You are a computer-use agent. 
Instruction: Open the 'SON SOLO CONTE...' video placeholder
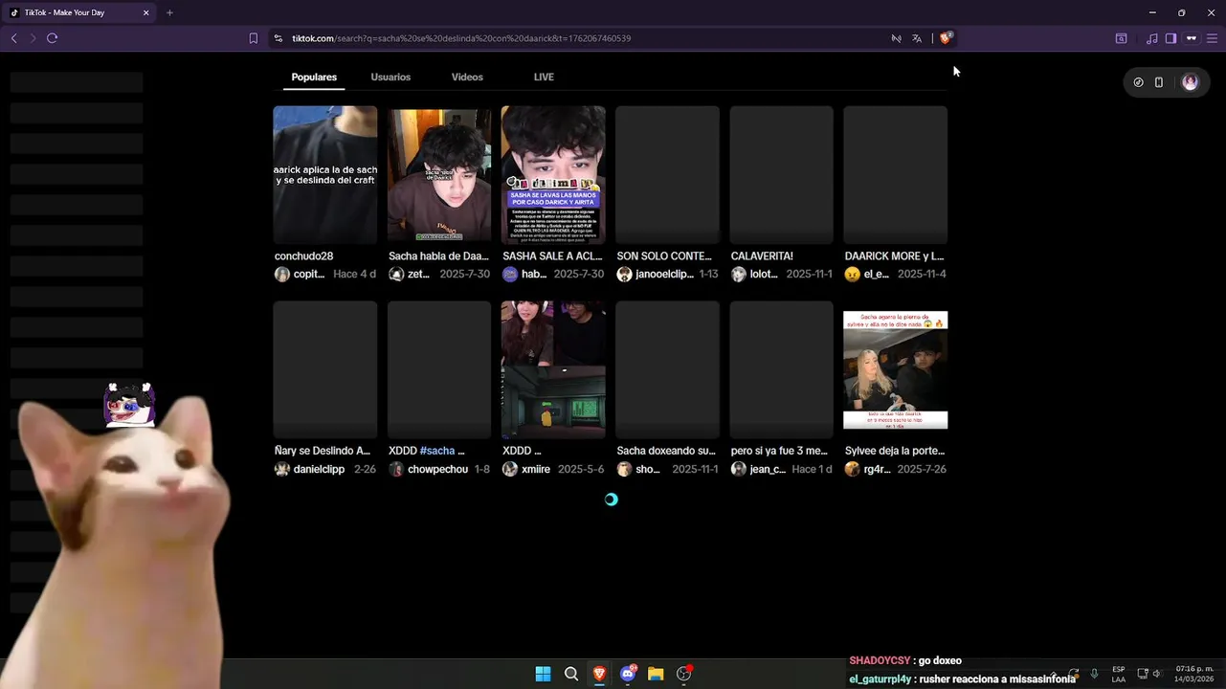667,174
